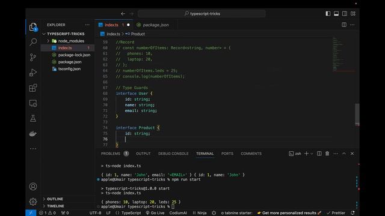Select index.ts in the file tree
This screenshot has height=216, width=385.
coord(67,48)
